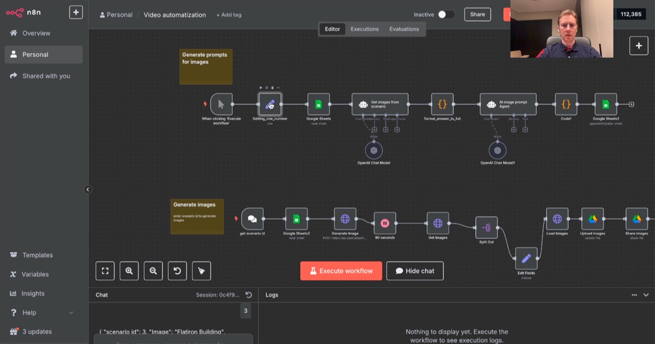Image resolution: width=655 pixels, height=344 pixels.
Task: Fit the workflow to view
Action: pos(105,271)
